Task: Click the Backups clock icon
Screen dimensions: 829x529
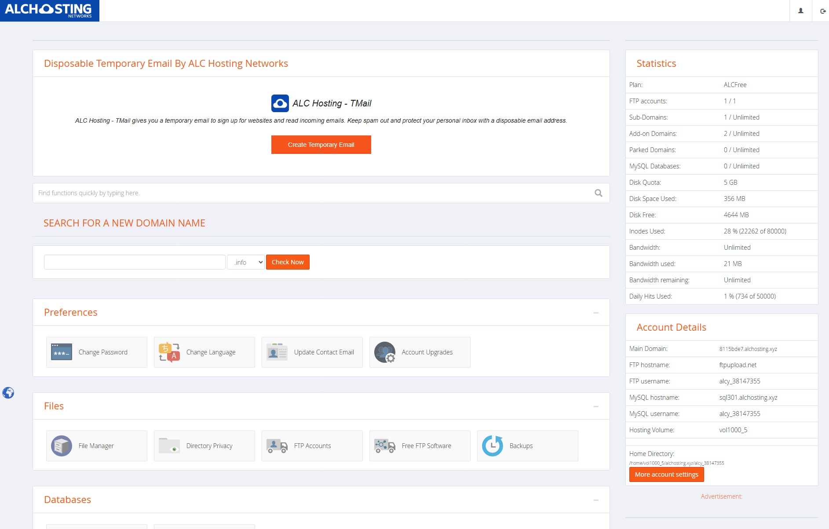Action: click(x=493, y=446)
